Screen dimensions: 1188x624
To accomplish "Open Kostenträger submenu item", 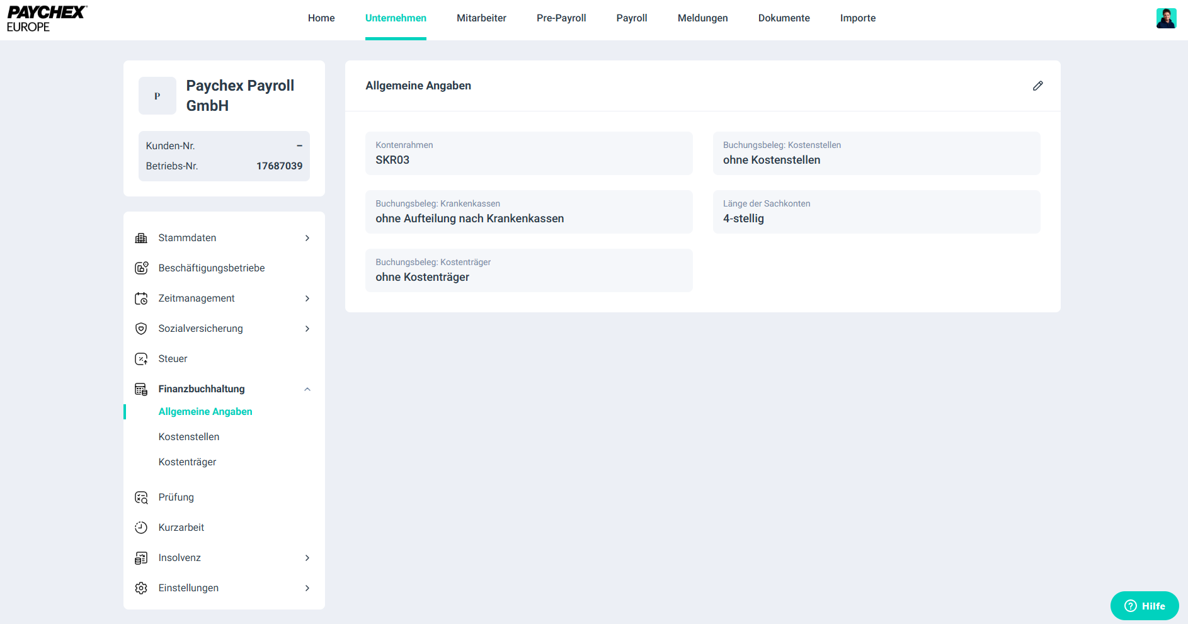I will click(187, 462).
